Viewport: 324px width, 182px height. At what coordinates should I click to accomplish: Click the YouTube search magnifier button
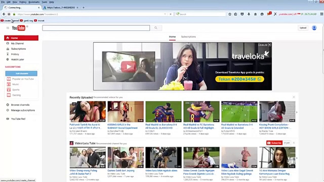coord(156,28)
